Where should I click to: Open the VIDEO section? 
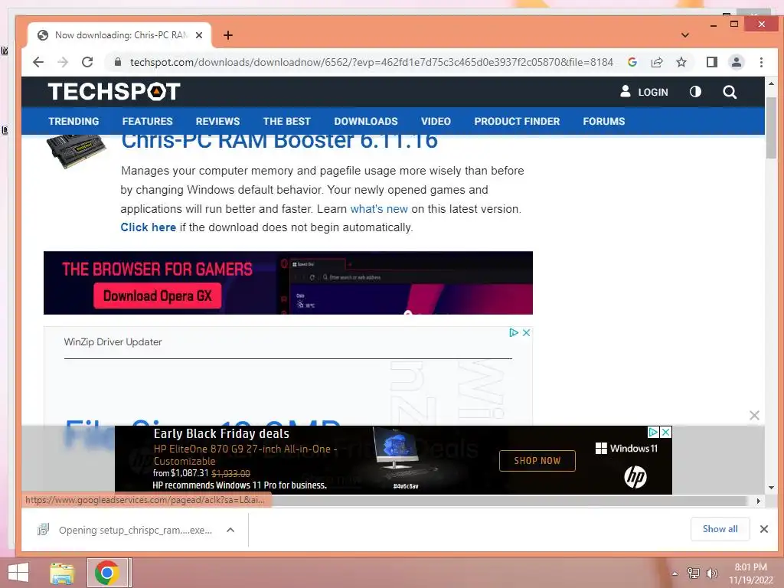pos(436,121)
